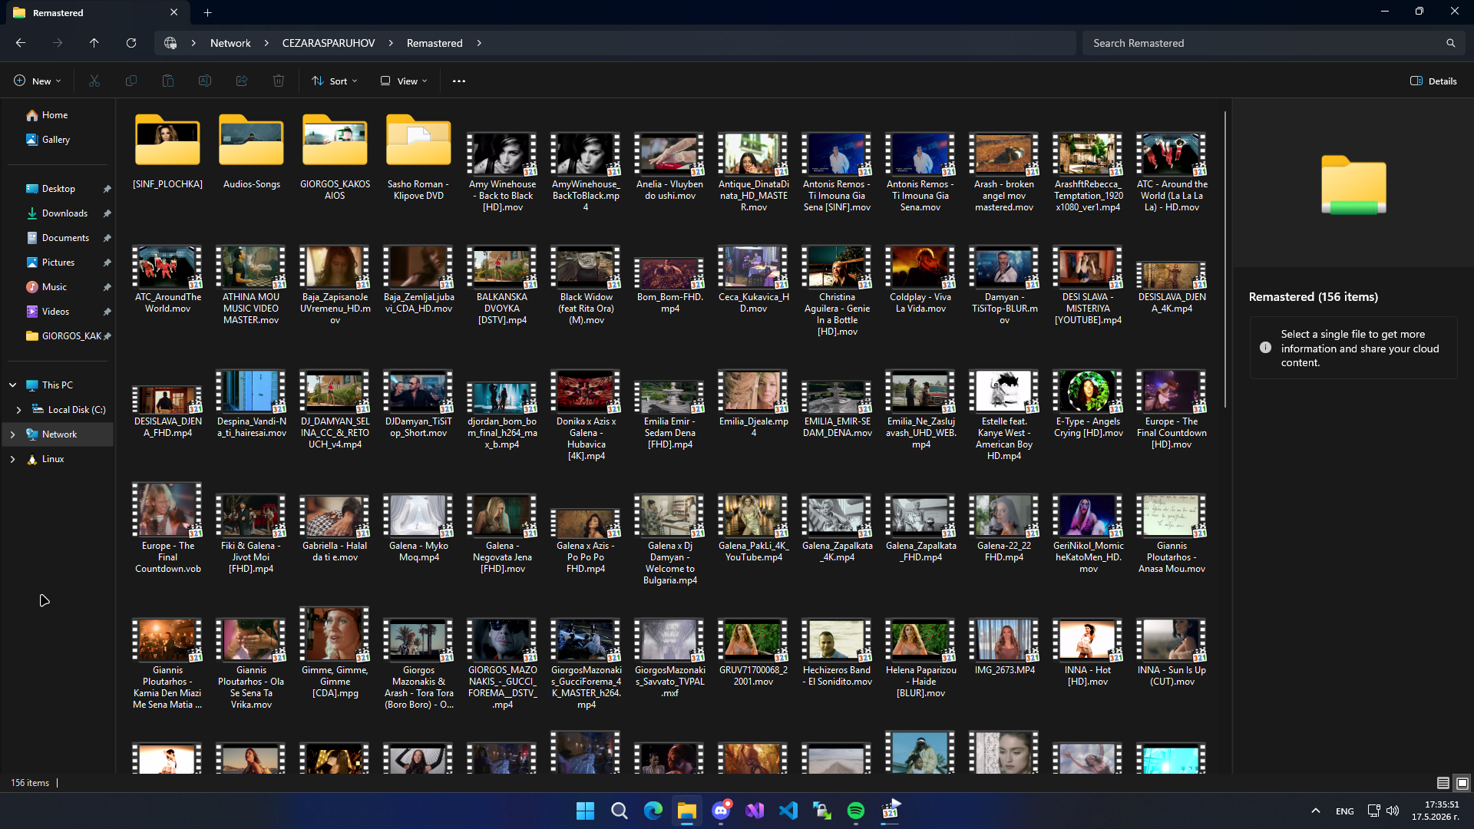Select the Sasho Roman - Klipove DVD folder

[x=418, y=157]
